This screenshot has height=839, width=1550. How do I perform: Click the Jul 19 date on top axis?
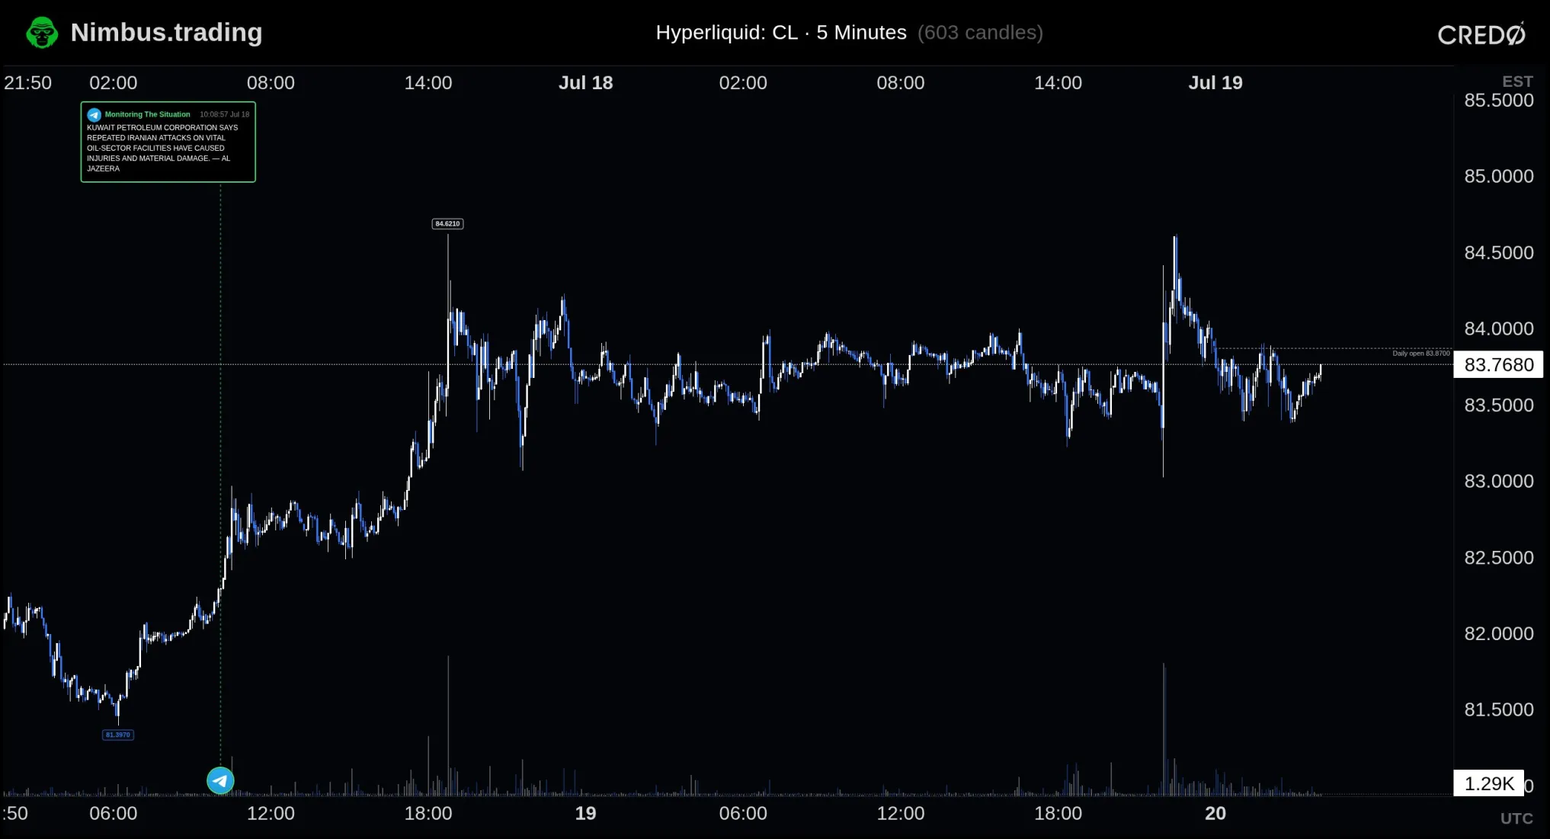[x=1215, y=82]
